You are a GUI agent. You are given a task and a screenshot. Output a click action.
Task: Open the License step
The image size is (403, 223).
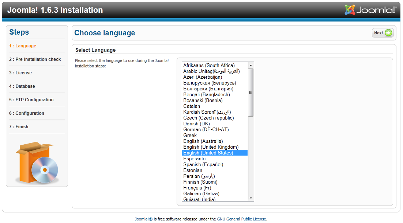coord(20,73)
